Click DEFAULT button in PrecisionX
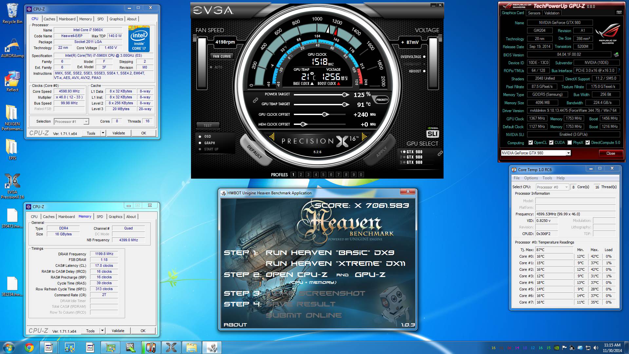Screen dimensions: 629x354 pyautogui.click(x=255, y=151)
